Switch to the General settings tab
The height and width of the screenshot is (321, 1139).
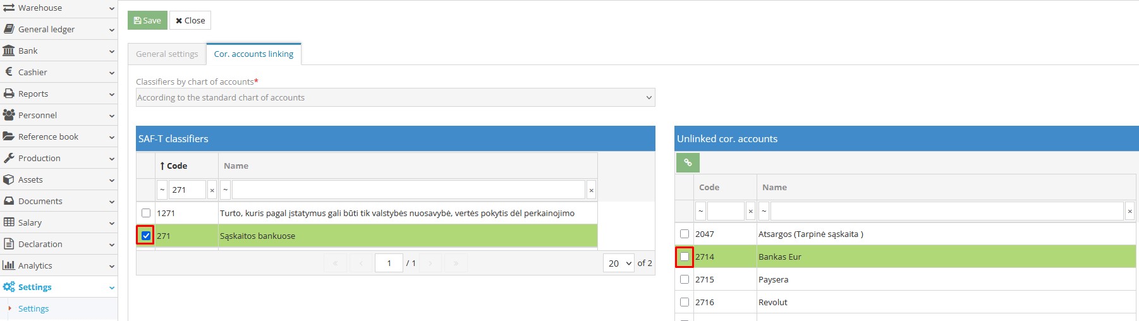[167, 54]
